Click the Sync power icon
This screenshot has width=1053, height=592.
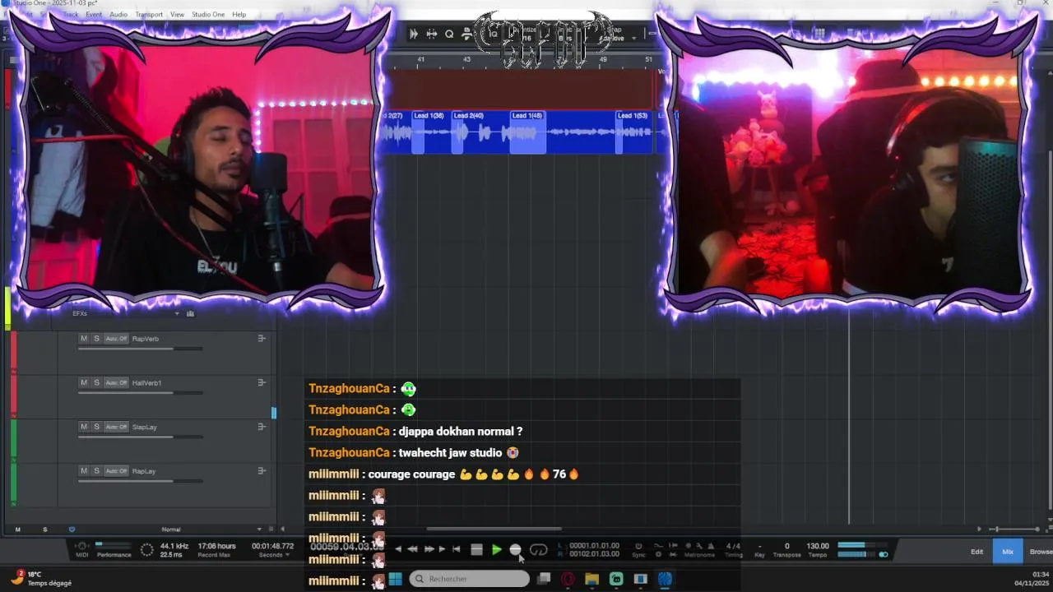coord(638,546)
